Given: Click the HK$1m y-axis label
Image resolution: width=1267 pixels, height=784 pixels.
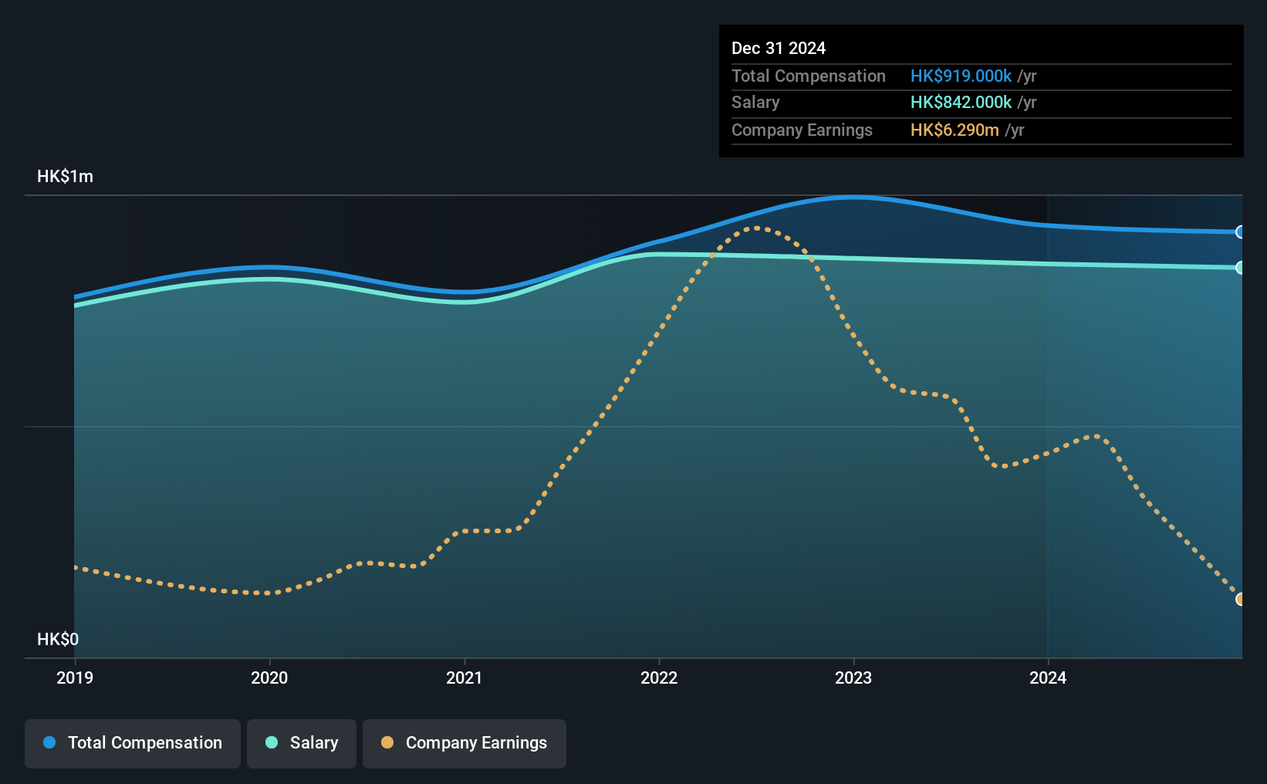Looking at the screenshot, I should tap(66, 176).
